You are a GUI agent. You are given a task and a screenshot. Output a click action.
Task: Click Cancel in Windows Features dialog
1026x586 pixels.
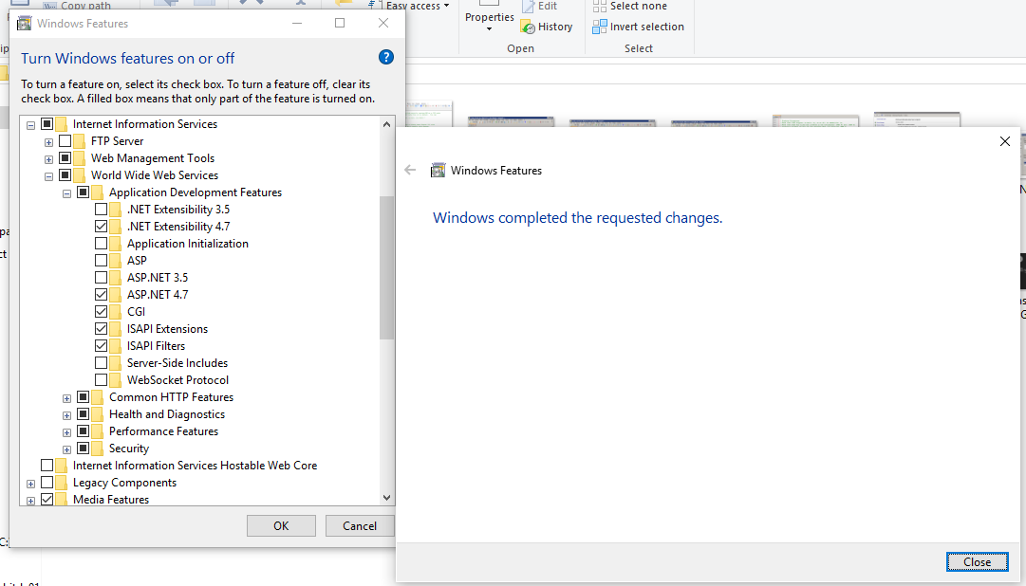click(360, 526)
